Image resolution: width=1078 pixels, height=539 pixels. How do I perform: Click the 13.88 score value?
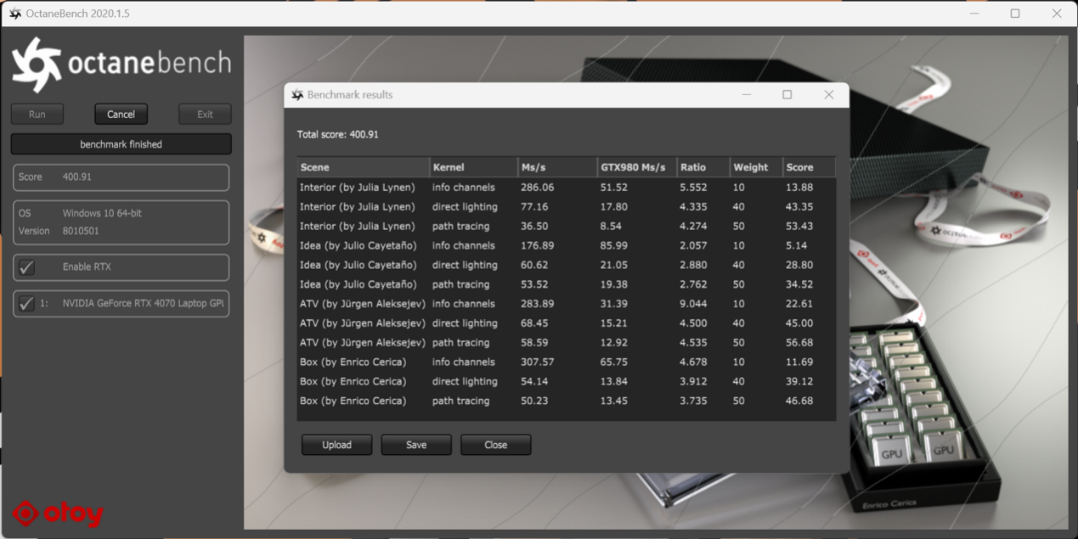point(799,187)
